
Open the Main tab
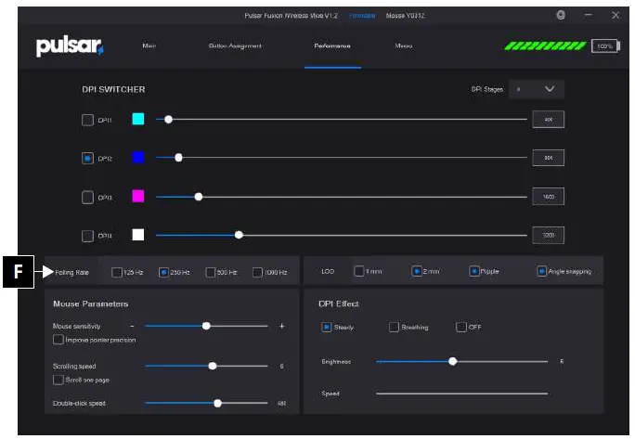click(x=149, y=45)
